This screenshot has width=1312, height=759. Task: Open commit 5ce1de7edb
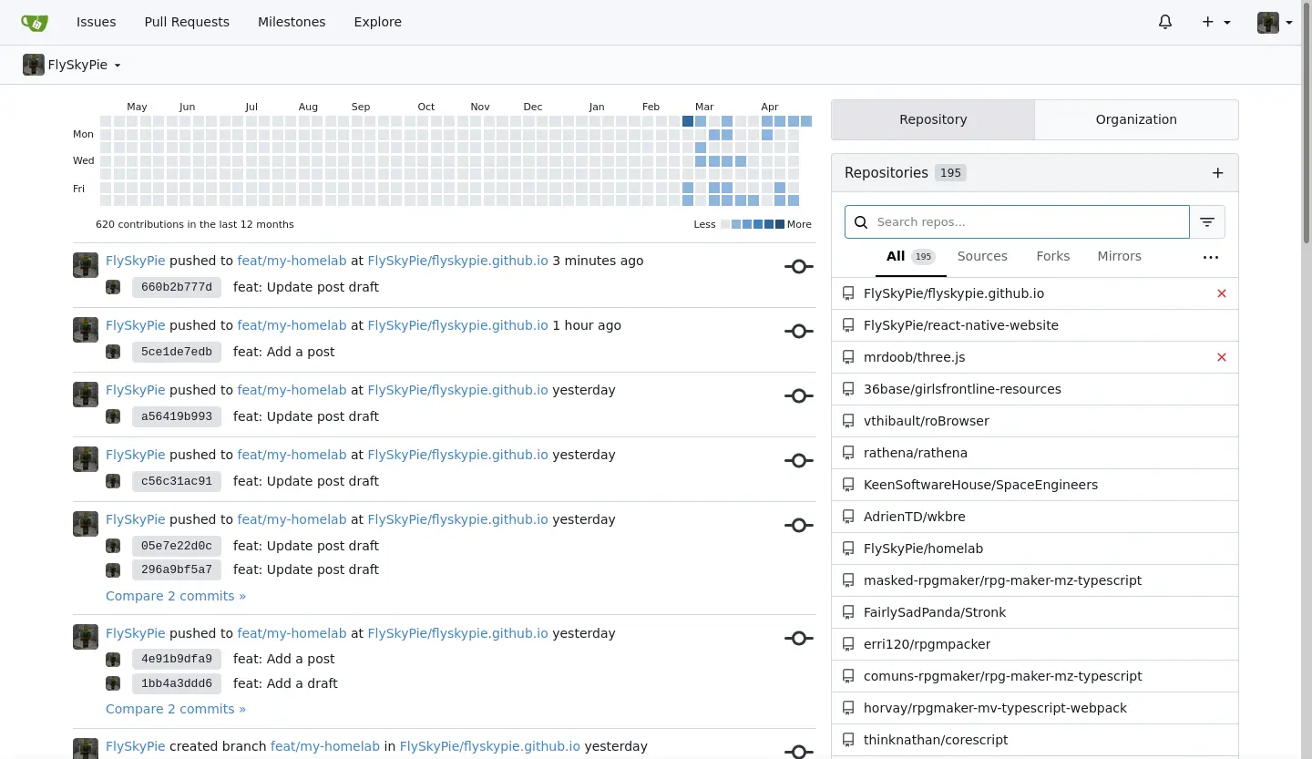[x=177, y=352]
